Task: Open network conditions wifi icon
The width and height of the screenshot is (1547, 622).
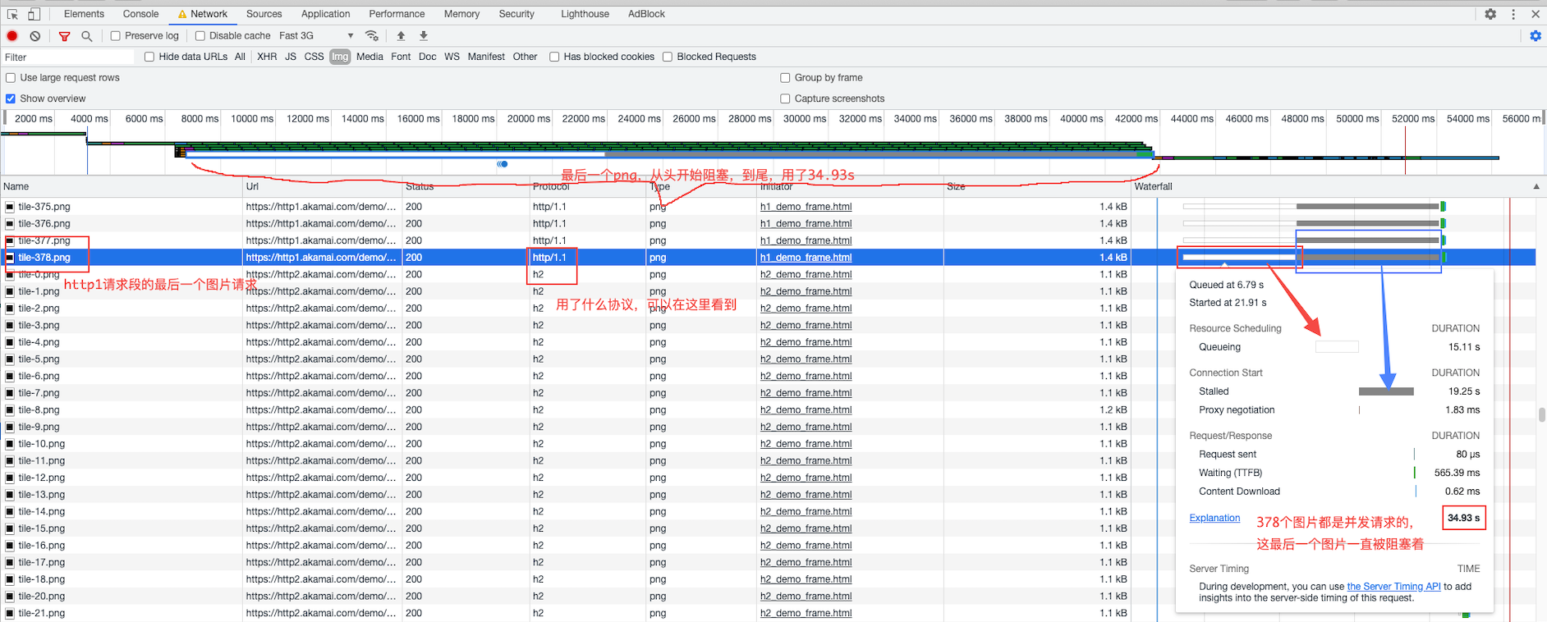Action: [372, 36]
